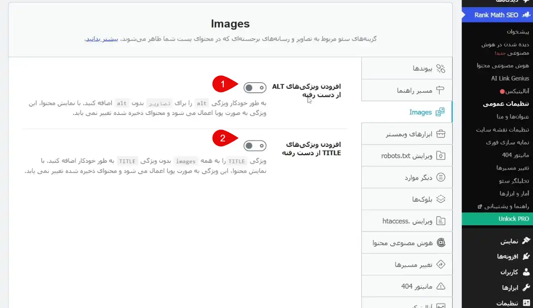
Task: Click the paintbrush icon beside نمایش
Action: [526, 241]
